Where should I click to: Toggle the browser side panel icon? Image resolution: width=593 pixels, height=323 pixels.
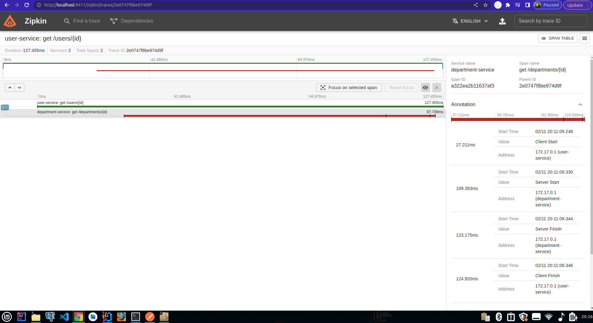[528, 5]
